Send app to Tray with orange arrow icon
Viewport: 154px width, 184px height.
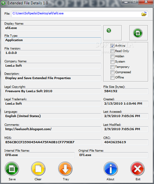(x=65, y=169)
